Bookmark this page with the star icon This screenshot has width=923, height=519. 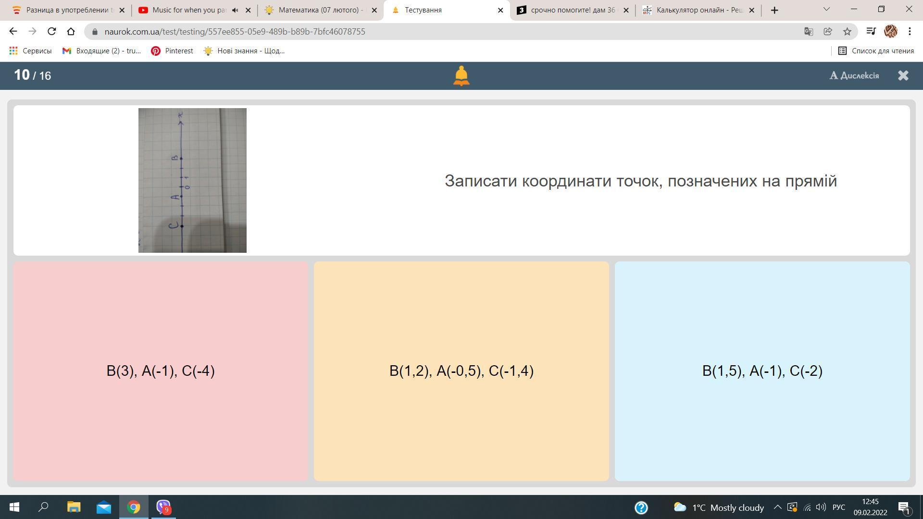coord(847,32)
